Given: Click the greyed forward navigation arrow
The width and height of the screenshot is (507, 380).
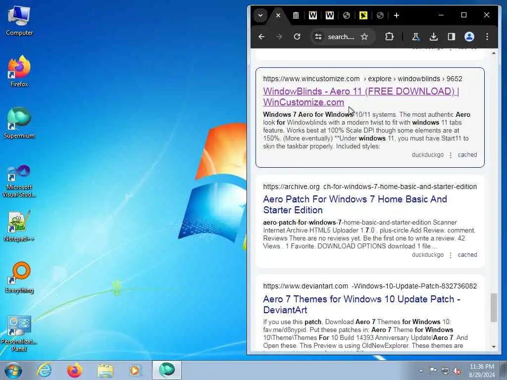Looking at the screenshot, I should point(279,37).
